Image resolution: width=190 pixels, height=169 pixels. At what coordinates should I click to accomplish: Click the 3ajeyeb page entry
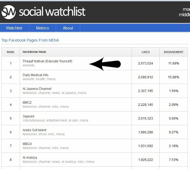28,116
